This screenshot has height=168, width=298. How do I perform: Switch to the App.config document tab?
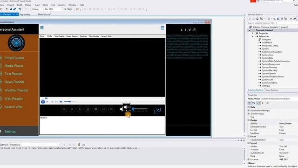tap(25, 14)
